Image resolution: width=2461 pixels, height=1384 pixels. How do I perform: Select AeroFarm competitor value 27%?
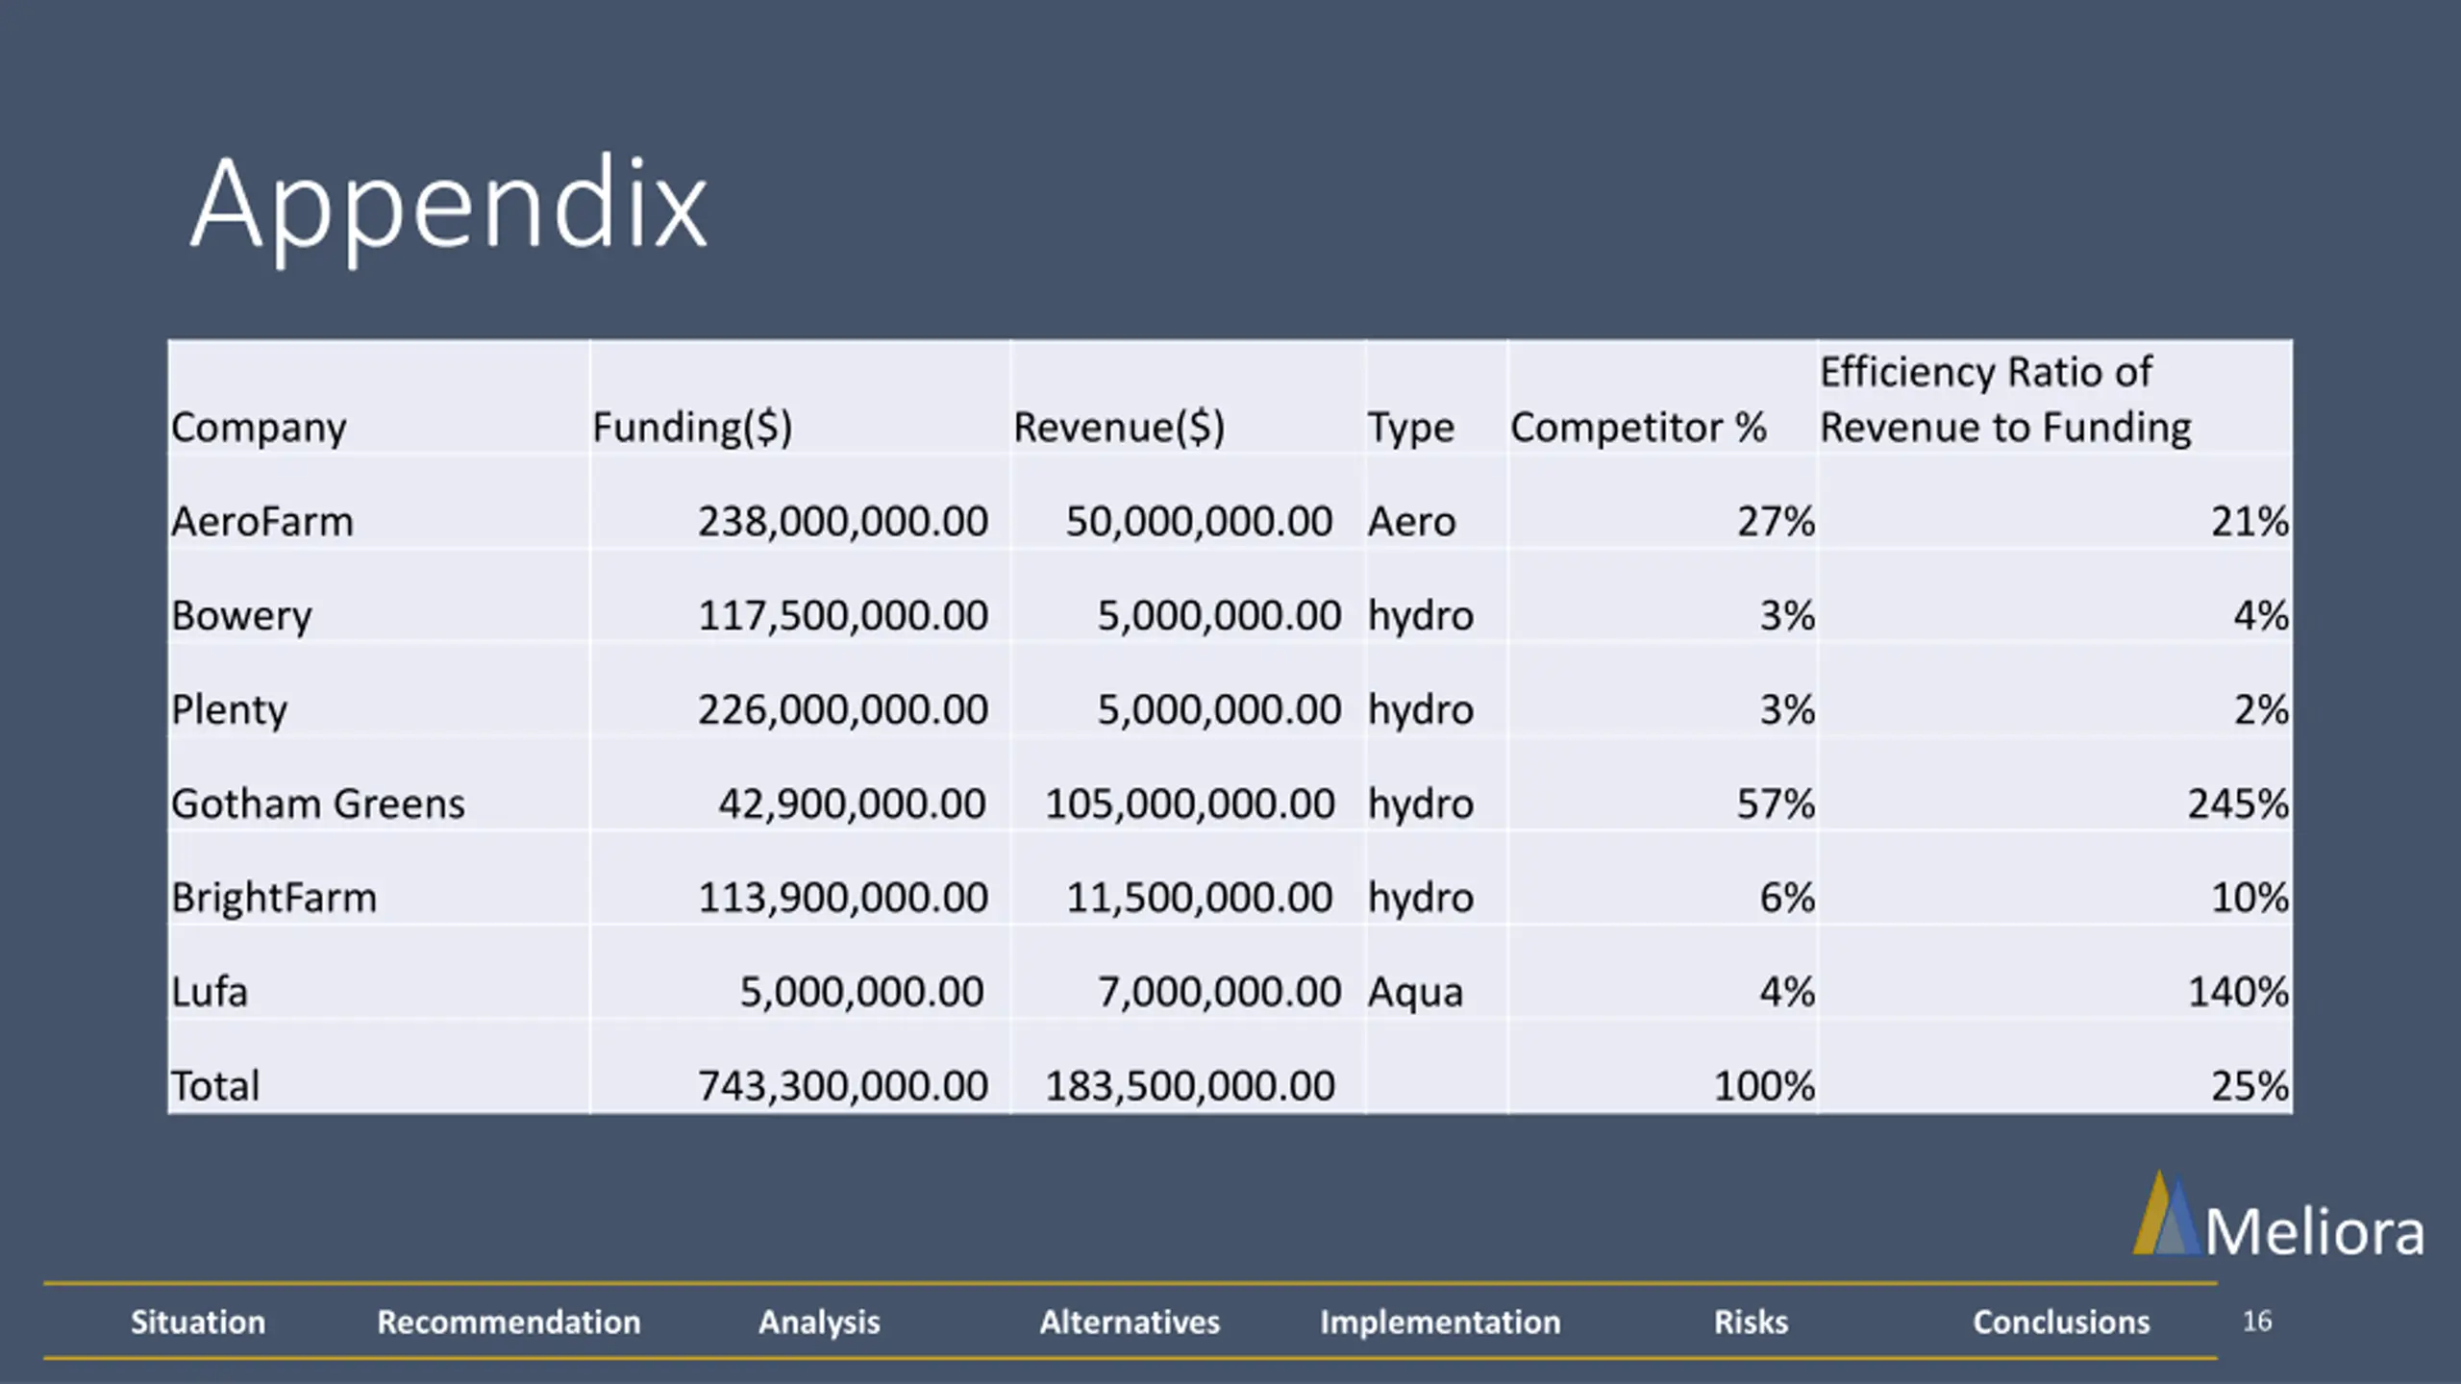(x=1776, y=522)
